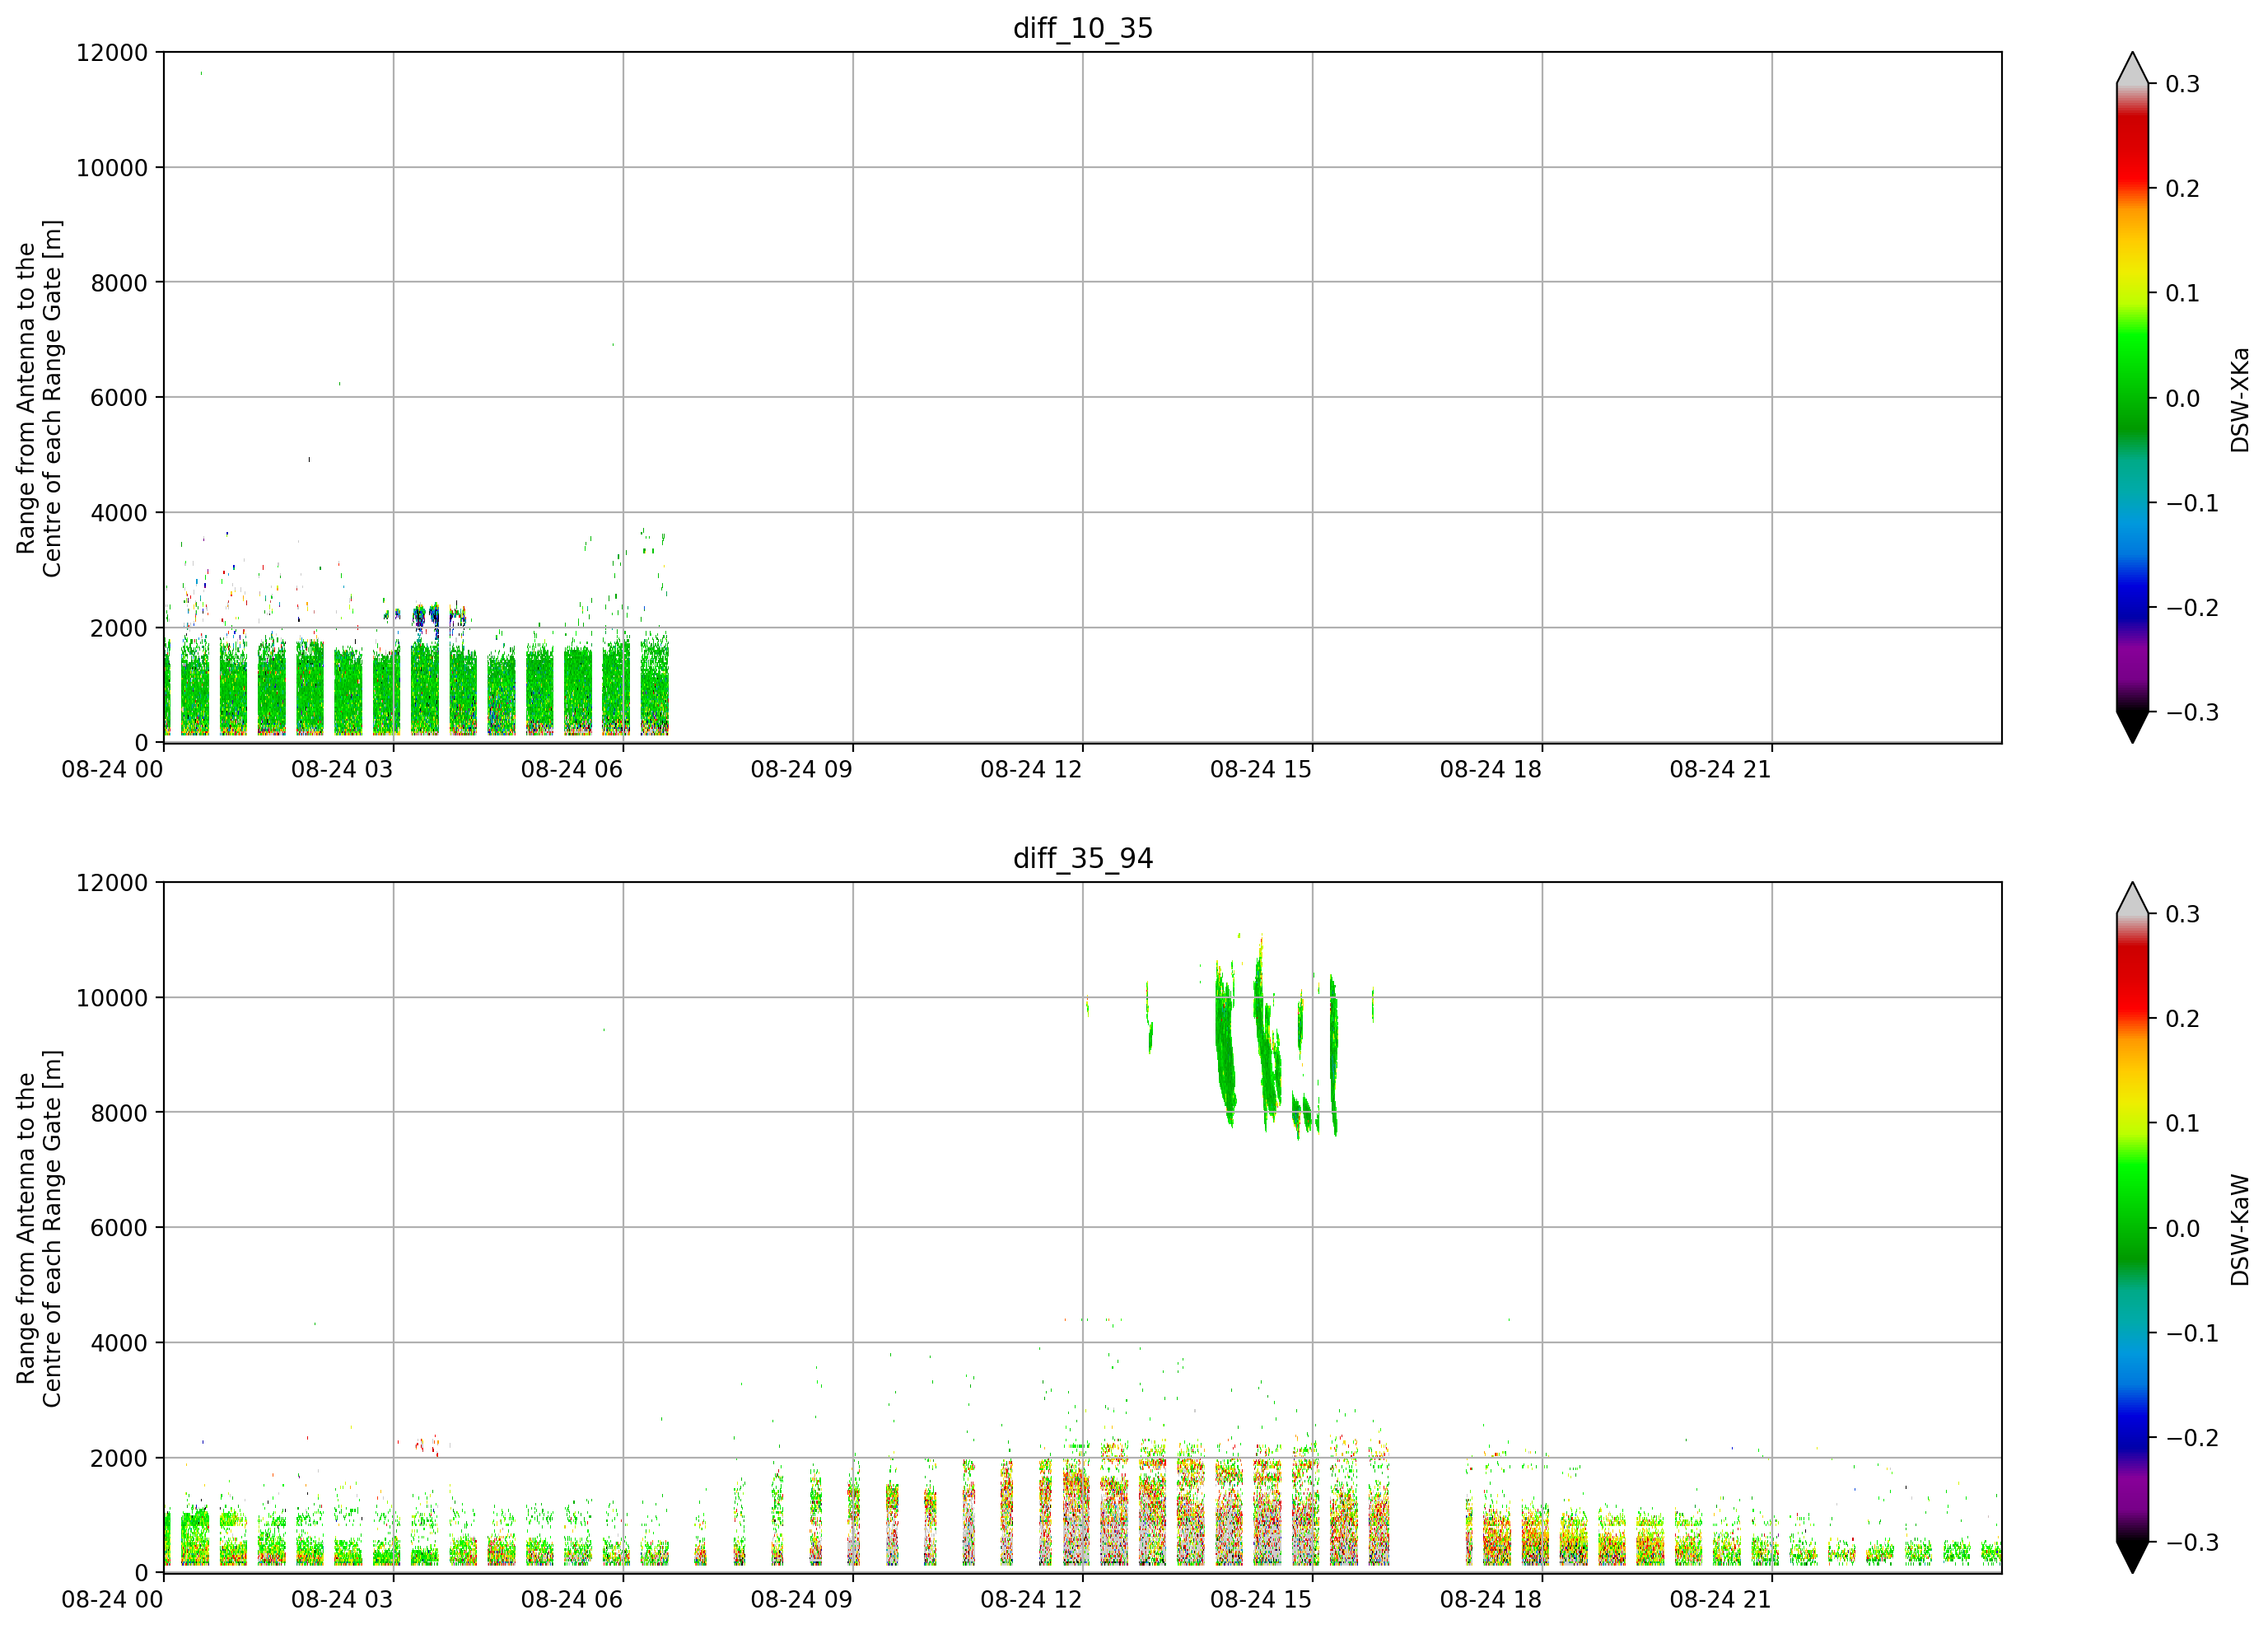Screen dimensions: 2268x1629
Task: Click '08-24 09' x-tick under diff_35_94 plot
Action: (802, 1599)
